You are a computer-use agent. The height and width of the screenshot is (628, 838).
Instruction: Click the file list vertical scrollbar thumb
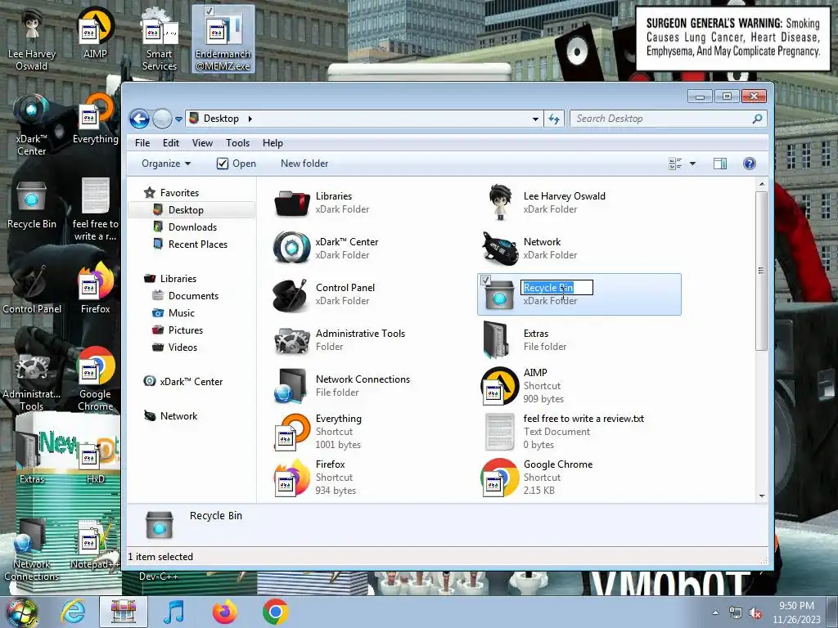coord(761,271)
